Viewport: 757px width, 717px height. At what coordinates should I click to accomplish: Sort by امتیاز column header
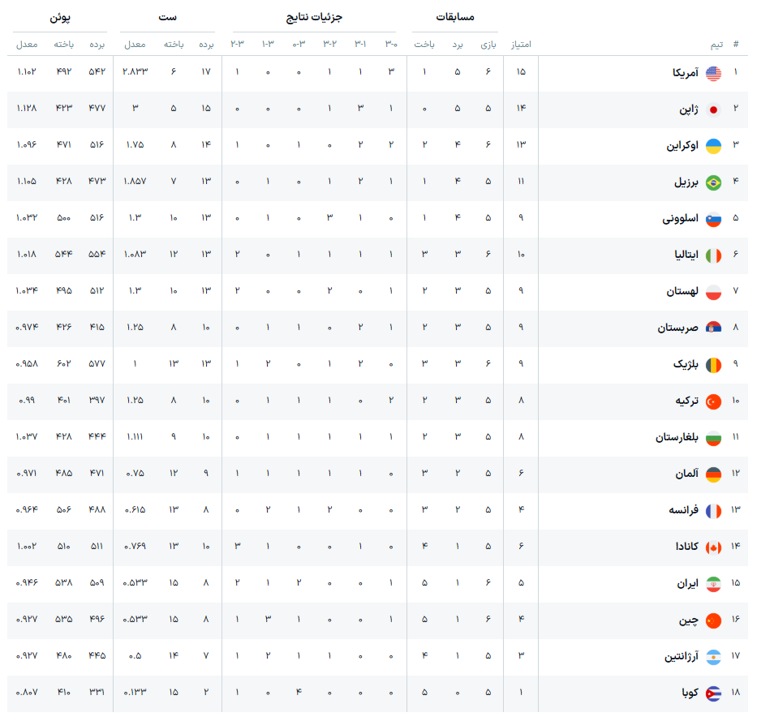coord(521,45)
